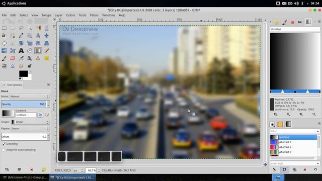The height and width of the screenshot is (181, 322).
Task: Enable Adaptive supersampling checkbox
Action: tap(4, 150)
